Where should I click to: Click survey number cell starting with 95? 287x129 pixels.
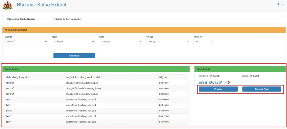pos(35,122)
